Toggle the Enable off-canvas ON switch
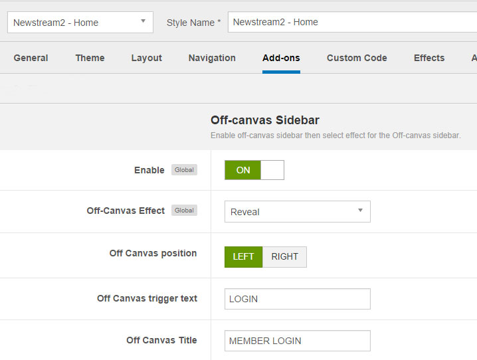 pos(242,170)
